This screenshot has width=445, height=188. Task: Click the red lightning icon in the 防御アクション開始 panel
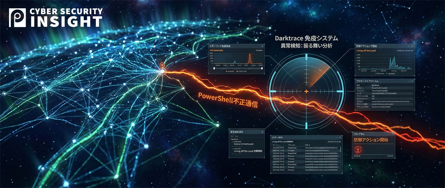[358, 149]
